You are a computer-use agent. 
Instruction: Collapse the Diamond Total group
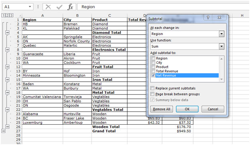click(7, 33)
